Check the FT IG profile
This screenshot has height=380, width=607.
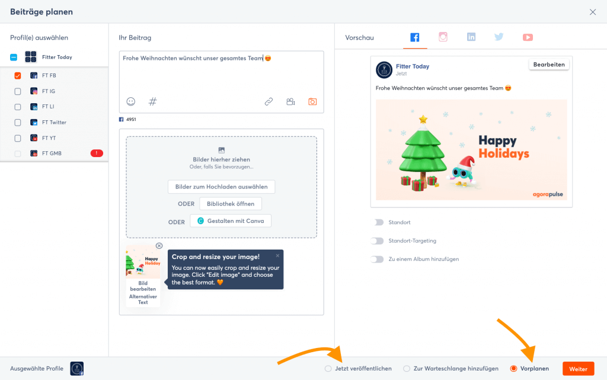(17, 91)
